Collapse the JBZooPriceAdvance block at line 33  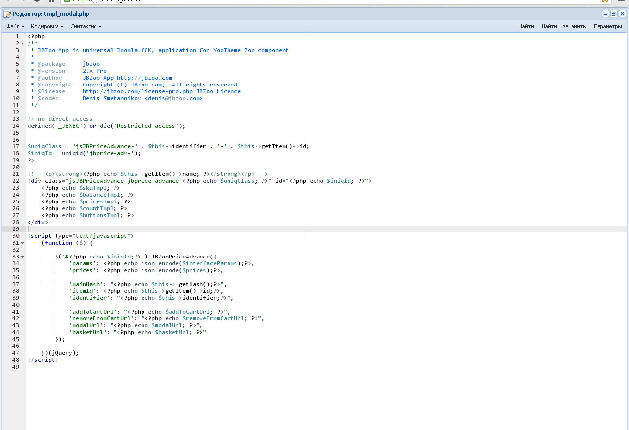[22, 257]
